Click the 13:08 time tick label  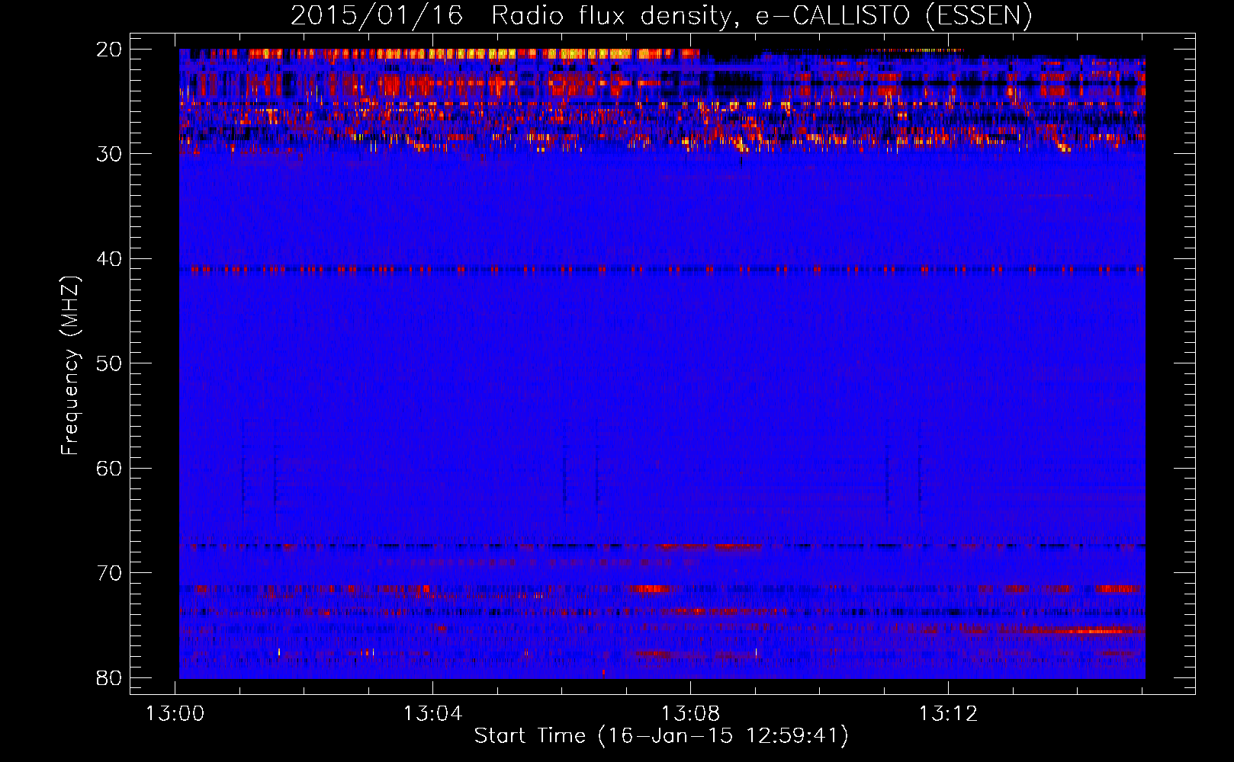pyautogui.click(x=691, y=714)
